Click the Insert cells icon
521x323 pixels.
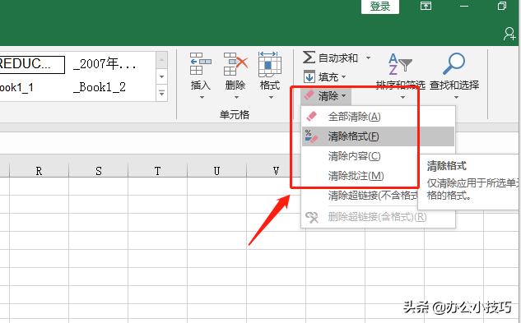(x=200, y=64)
